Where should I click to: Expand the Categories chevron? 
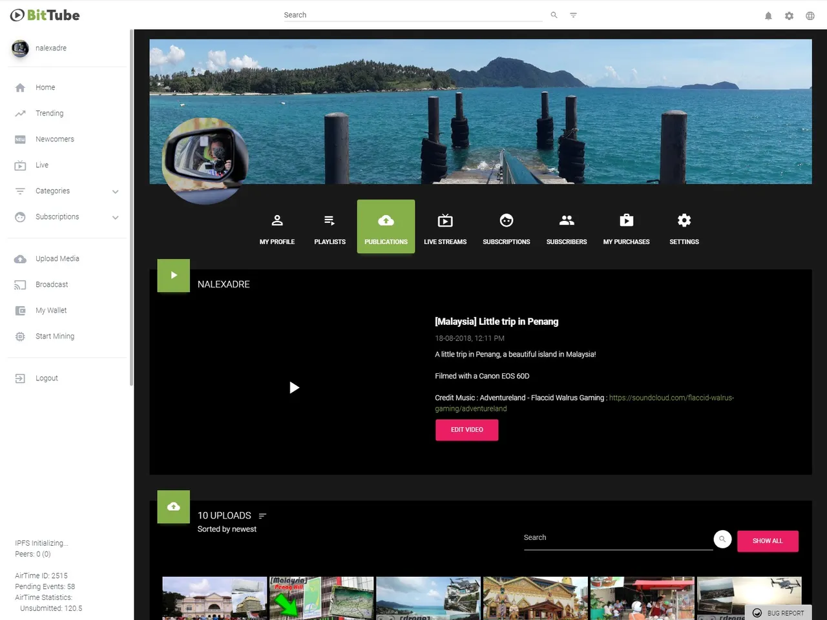point(115,191)
